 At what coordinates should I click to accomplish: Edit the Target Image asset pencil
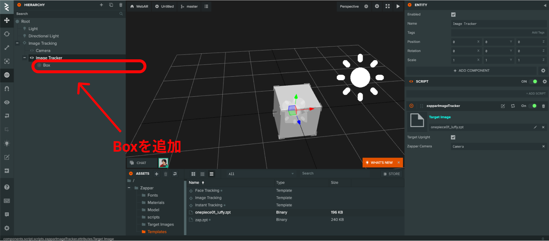(535, 127)
